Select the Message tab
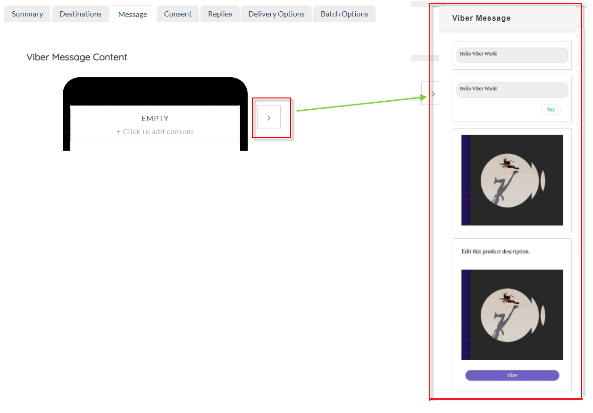 pyautogui.click(x=133, y=15)
